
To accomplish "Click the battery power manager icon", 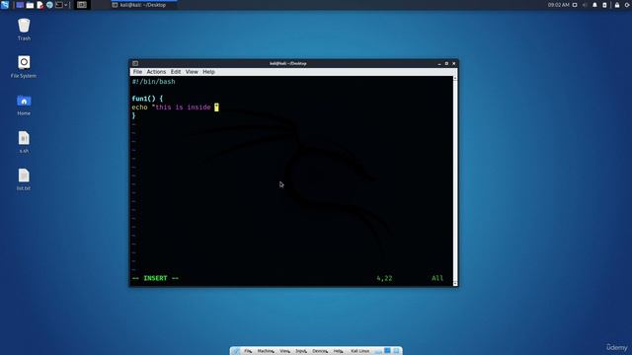I will [604, 5].
